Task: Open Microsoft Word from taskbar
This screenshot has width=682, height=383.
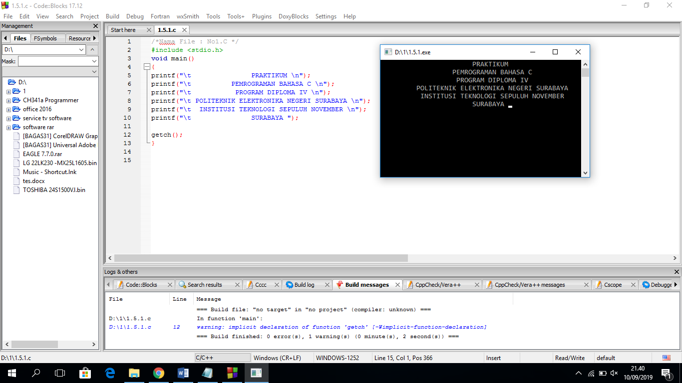Action: (x=183, y=373)
